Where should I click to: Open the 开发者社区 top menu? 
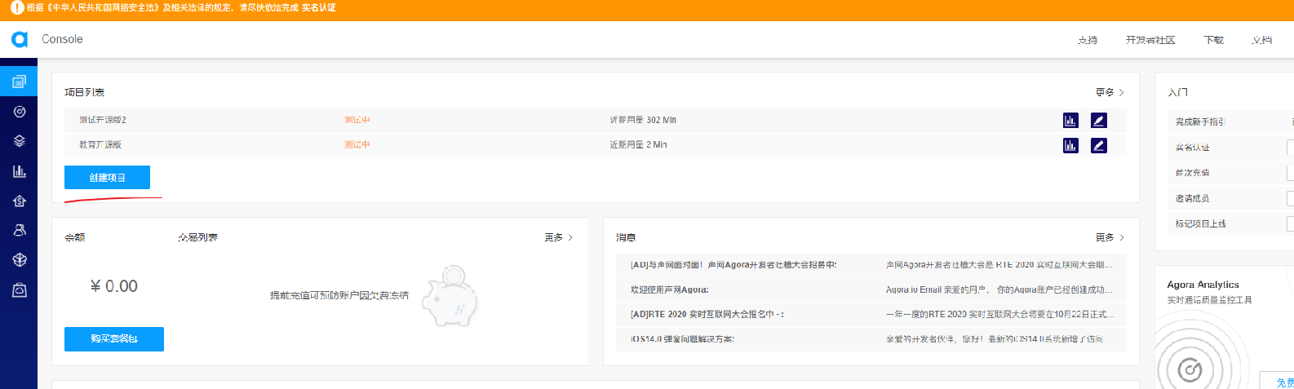1150,40
